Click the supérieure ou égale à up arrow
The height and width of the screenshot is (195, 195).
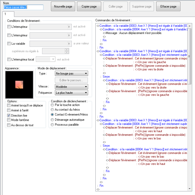point(67,50)
